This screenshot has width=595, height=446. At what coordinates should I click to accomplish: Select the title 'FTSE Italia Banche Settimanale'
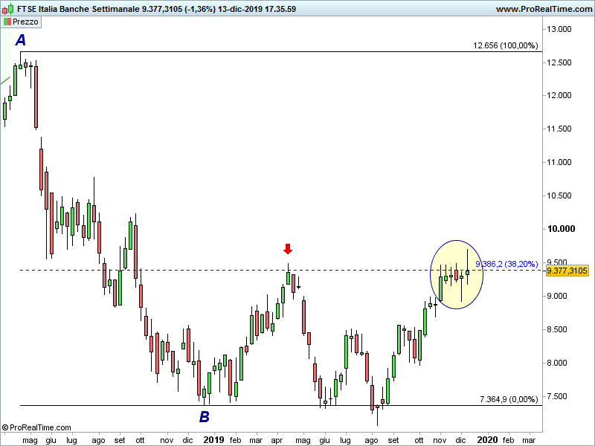click(78, 9)
